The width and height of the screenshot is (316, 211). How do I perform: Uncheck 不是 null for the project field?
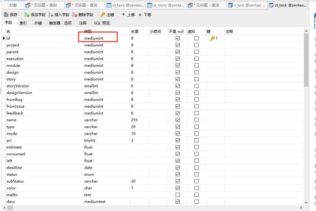[178, 45]
